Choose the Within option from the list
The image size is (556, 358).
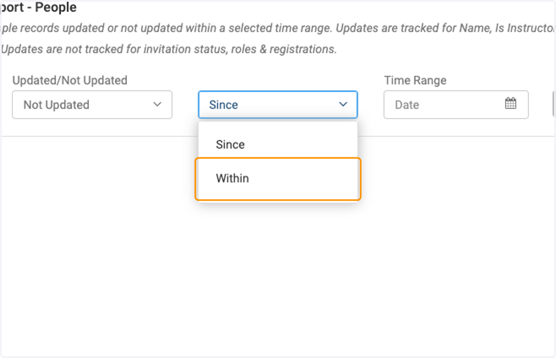pos(278,179)
